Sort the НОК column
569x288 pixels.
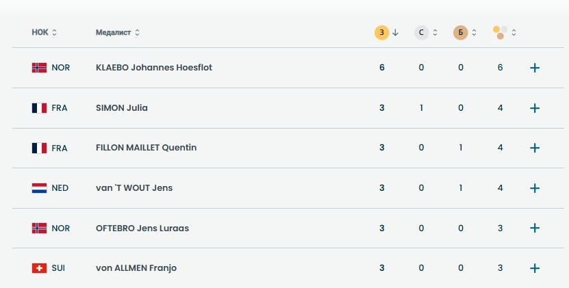pyautogui.click(x=45, y=32)
